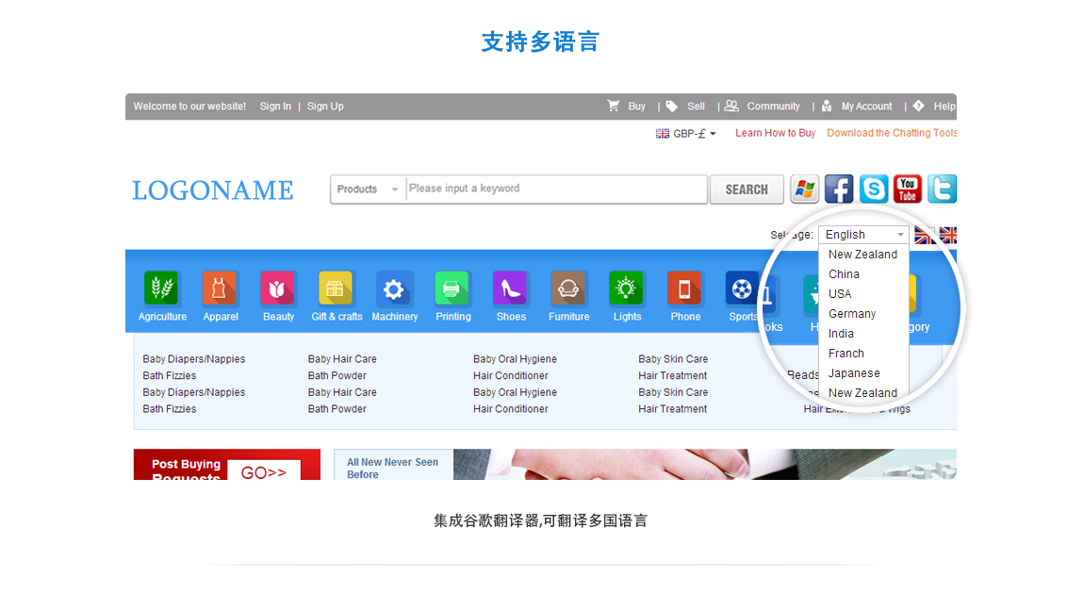
Task: Open the Agriculture category icon
Action: (162, 289)
